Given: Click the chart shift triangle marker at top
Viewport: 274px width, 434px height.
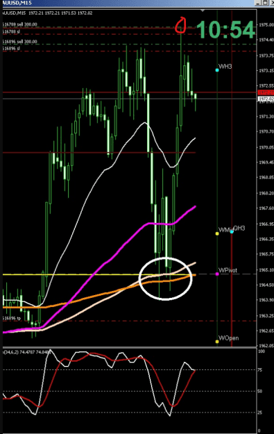Looking at the screenshot, I should coord(203,10).
